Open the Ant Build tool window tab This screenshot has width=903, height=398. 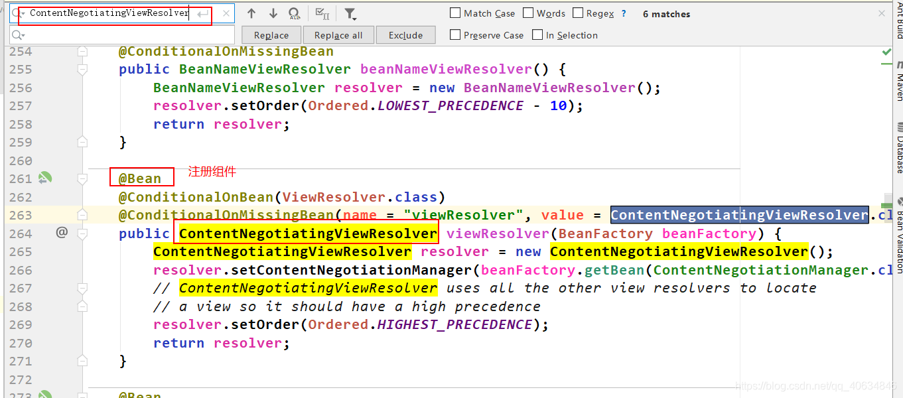click(900, 20)
